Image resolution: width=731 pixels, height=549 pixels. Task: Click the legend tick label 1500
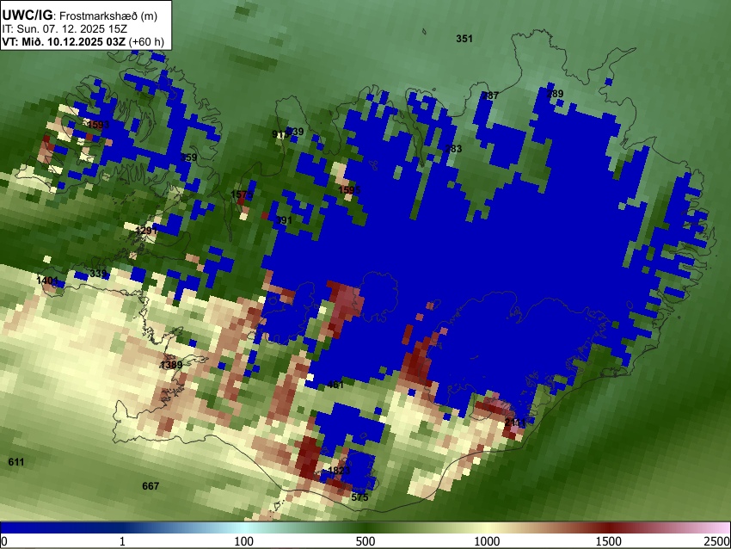609,541
